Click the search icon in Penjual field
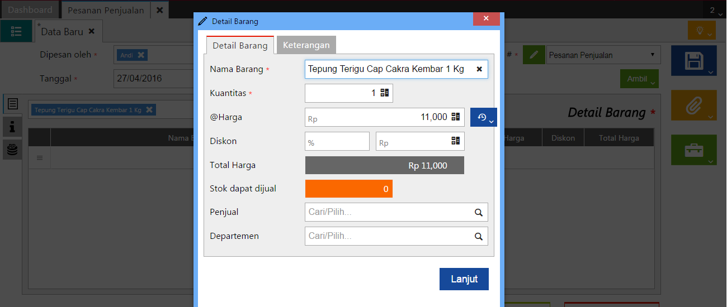 pos(479,213)
